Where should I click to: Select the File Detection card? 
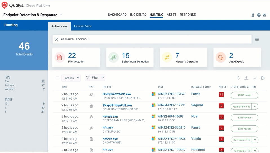(x=76, y=58)
